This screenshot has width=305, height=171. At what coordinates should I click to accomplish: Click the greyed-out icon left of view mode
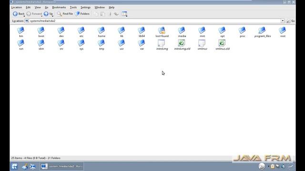(x=116, y=14)
